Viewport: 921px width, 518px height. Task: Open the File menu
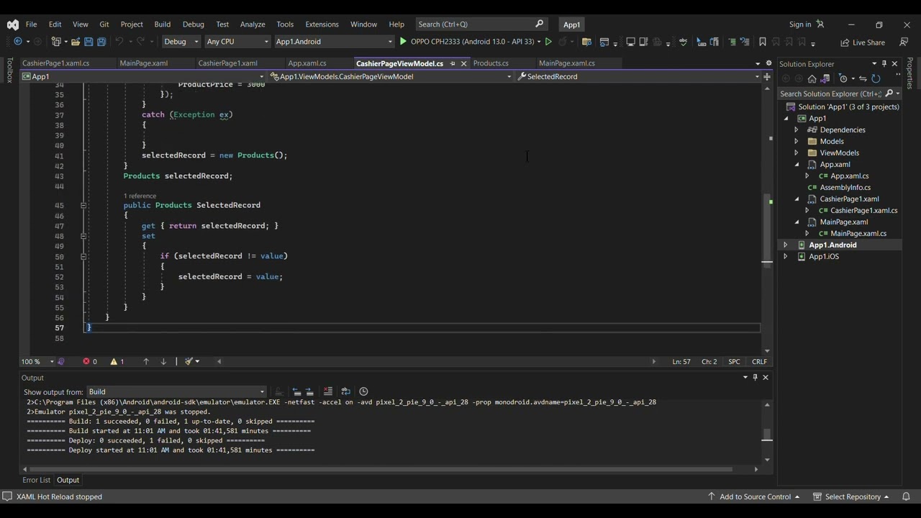pyautogui.click(x=31, y=24)
